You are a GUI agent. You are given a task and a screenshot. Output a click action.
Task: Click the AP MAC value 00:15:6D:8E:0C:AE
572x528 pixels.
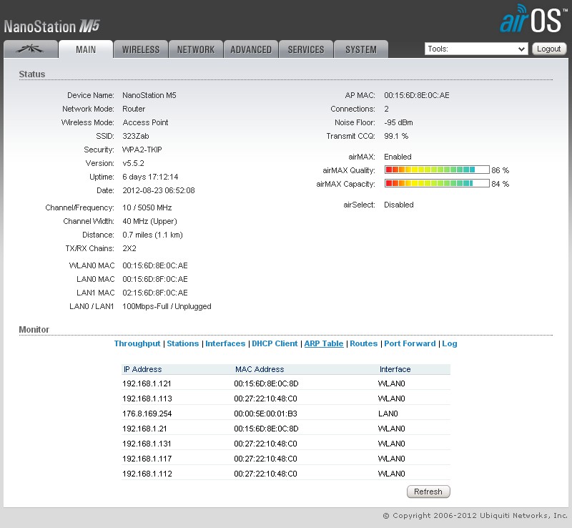click(417, 95)
